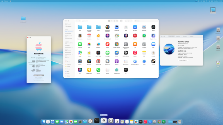
Task: Open the App Store icon in Finder
Action: pos(135,27)
